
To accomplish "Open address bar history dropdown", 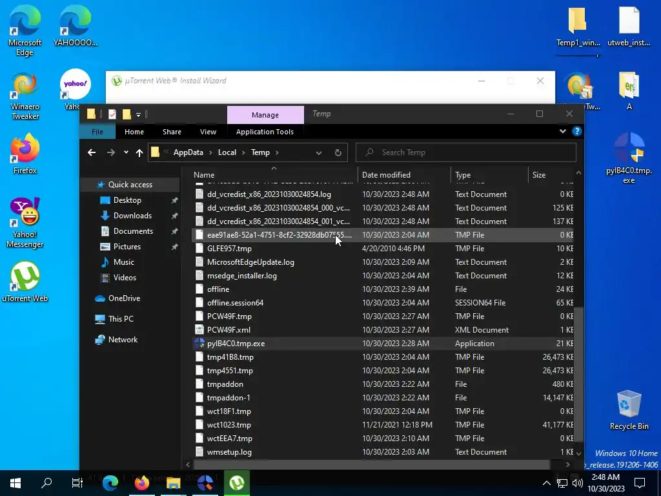I will tap(319, 152).
